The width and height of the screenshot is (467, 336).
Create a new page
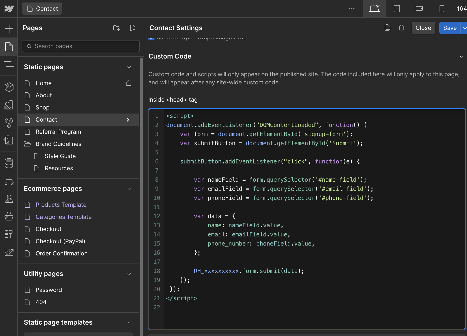(133, 28)
